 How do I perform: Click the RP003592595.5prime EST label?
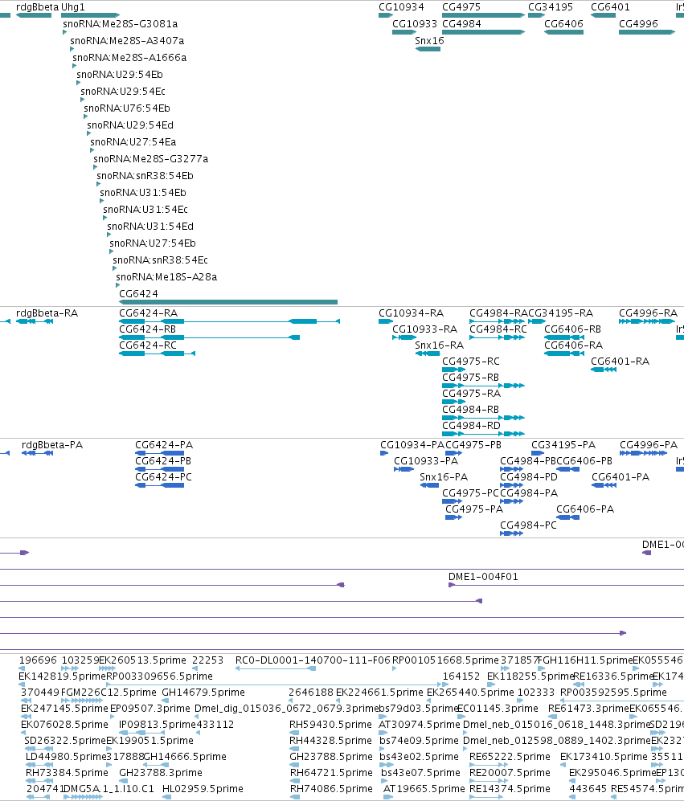pyautogui.click(x=613, y=693)
